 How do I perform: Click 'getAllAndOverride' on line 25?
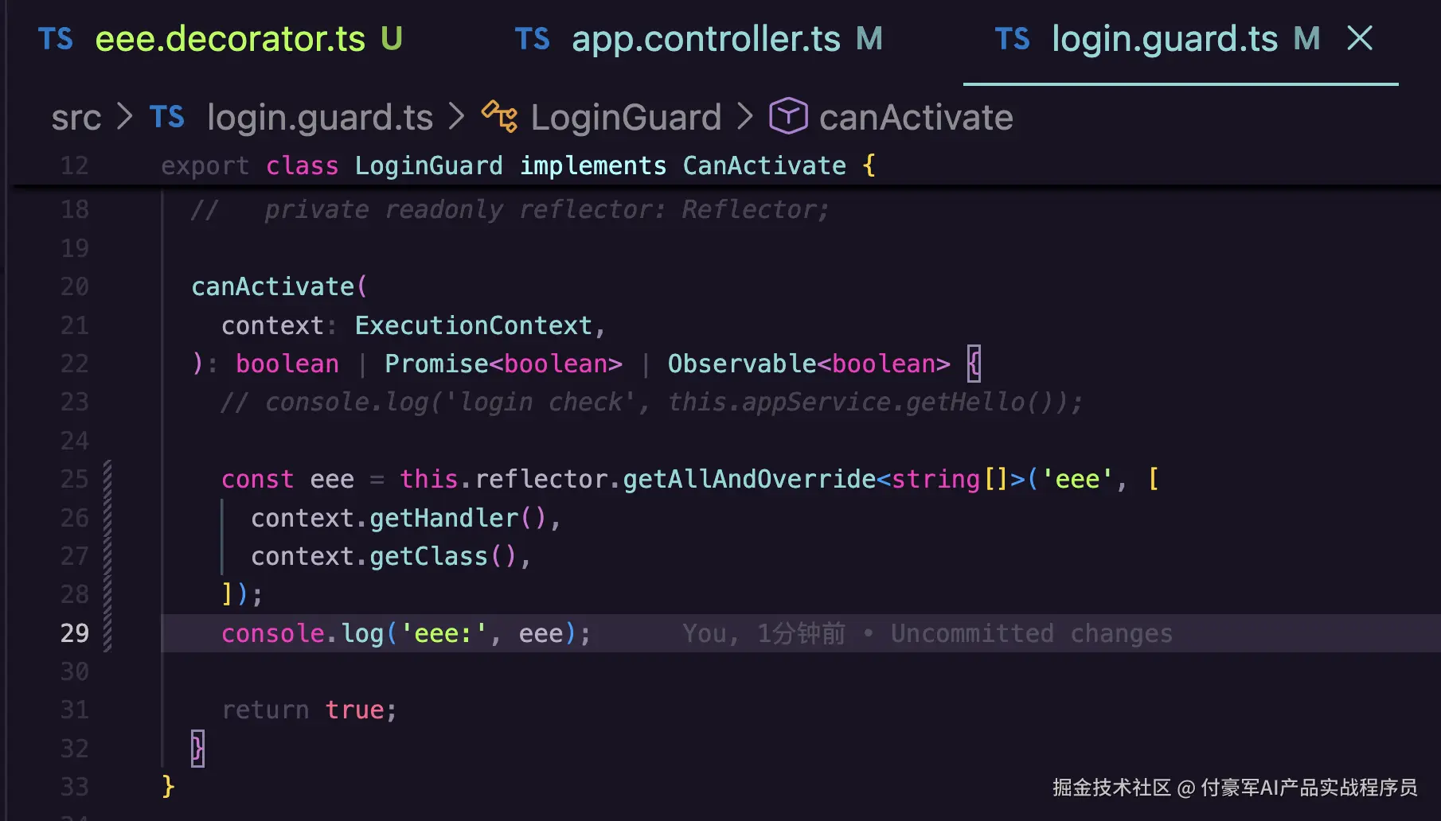point(749,479)
